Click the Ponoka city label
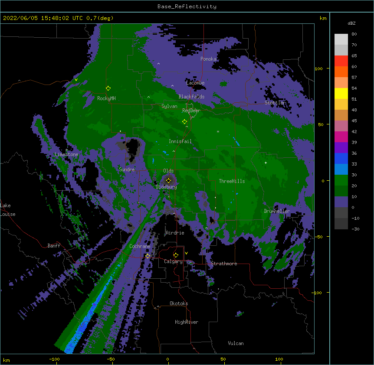 coord(208,59)
